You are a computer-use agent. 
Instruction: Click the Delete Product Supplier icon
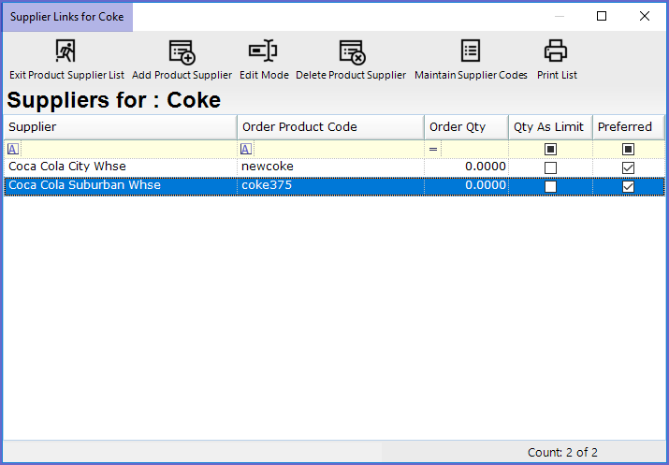click(351, 51)
